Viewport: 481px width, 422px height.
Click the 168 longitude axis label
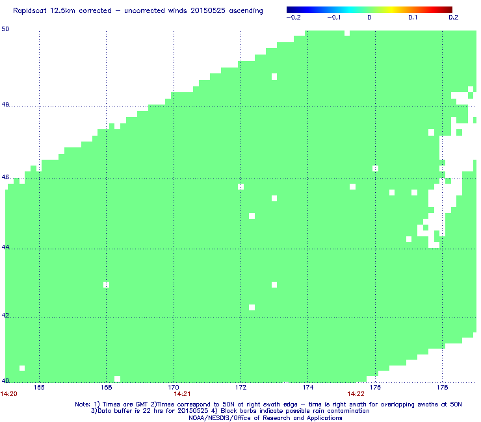click(106, 388)
